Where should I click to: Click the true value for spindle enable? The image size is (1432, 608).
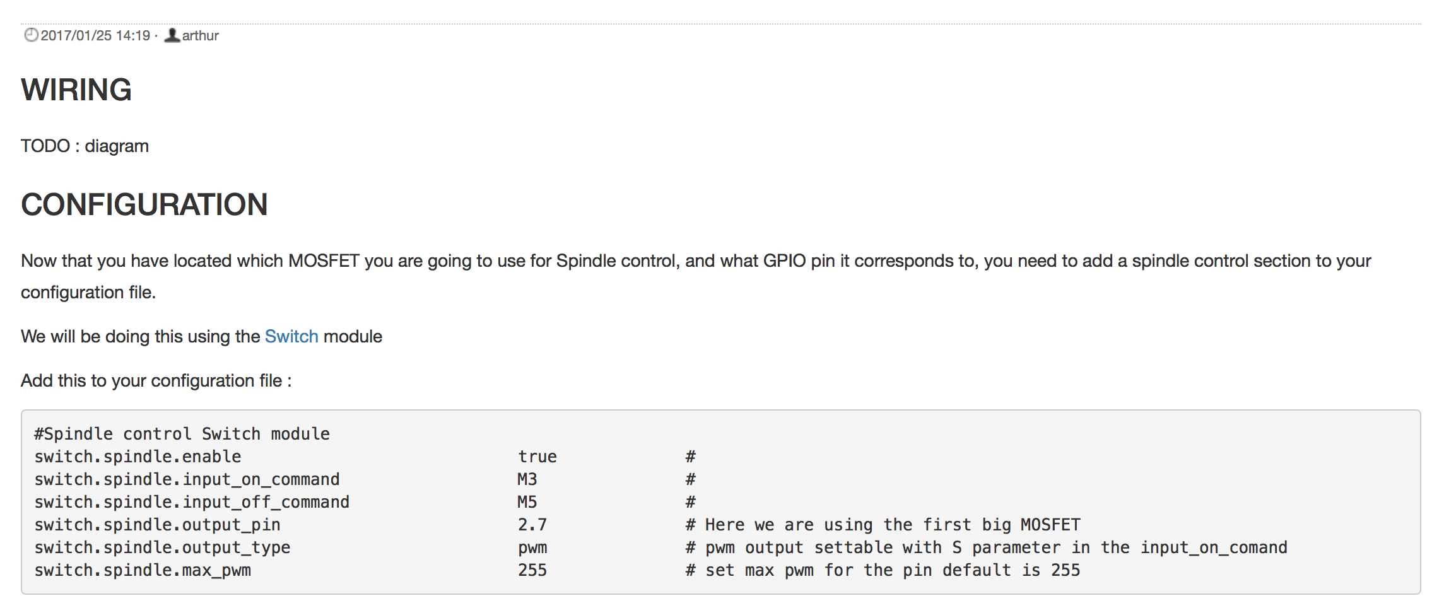click(x=537, y=457)
